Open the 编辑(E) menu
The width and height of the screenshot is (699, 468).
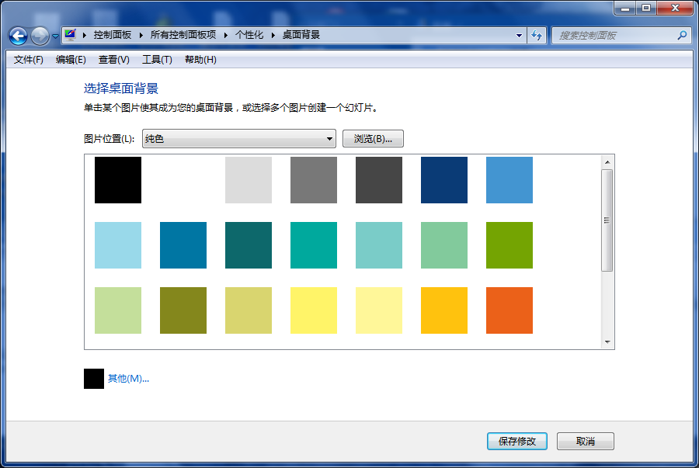coord(71,60)
